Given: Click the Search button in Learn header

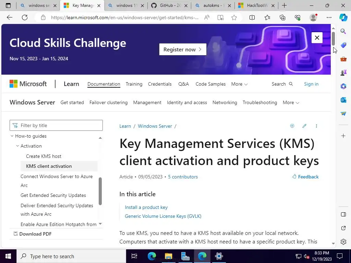Looking at the screenshot, I should click(x=282, y=84).
